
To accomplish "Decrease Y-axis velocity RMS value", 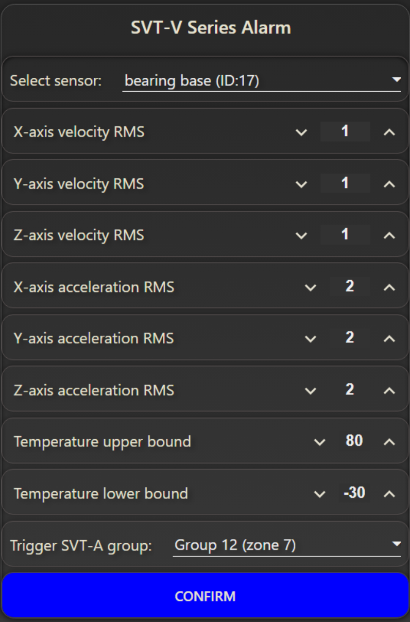I will click(x=301, y=184).
